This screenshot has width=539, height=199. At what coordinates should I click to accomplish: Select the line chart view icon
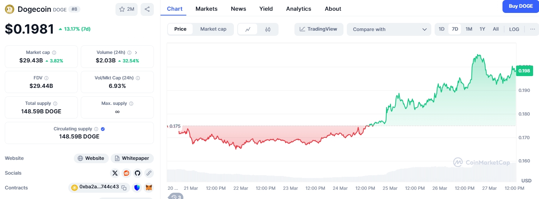coord(248,29)
